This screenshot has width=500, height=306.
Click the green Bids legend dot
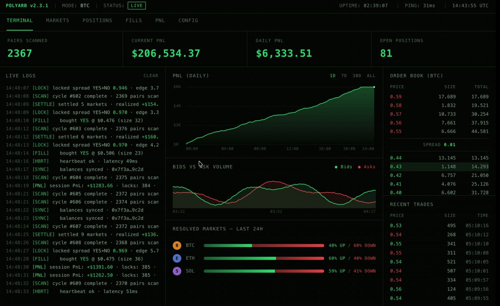(x=336, y=167)
